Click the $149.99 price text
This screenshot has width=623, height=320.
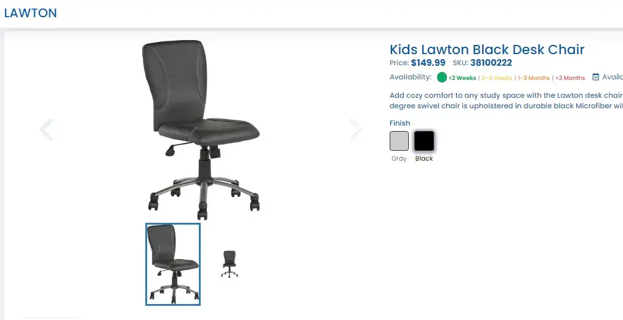coord(428,63)
